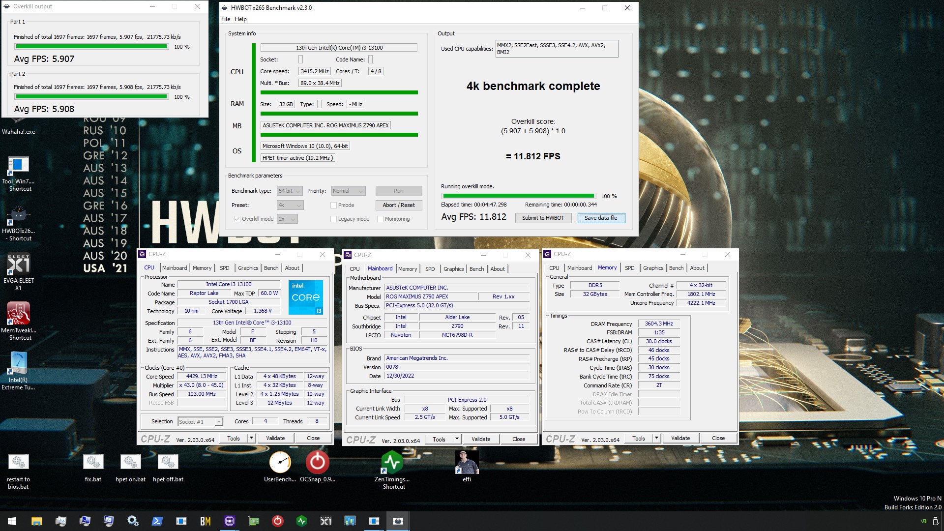Open Intel Extreme Tuning desktop icon
Image resolution: width=944 pixels, height=531 pixels.
(x=19, y=371)
